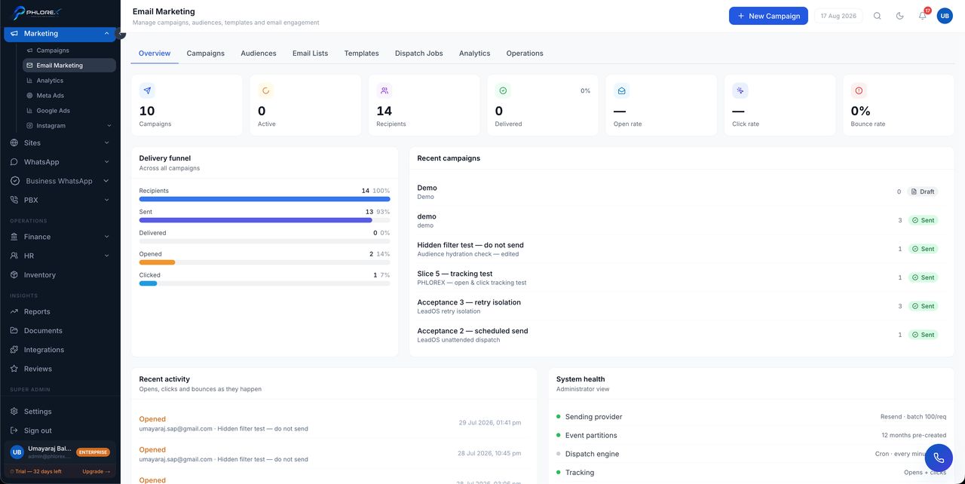Click the Delivered checkmark icon card
Viewport: 965px width, 484px height.
click(503, 90)
